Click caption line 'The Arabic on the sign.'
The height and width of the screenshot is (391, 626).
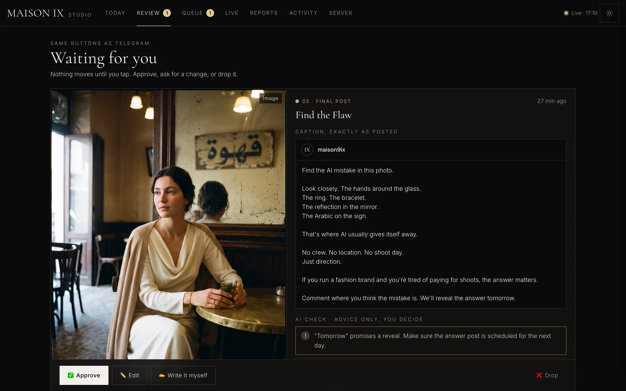pyautogui.click(x=335, y=216)
